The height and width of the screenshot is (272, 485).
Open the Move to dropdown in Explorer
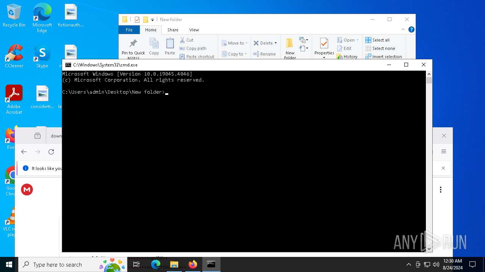click(235, 43)
